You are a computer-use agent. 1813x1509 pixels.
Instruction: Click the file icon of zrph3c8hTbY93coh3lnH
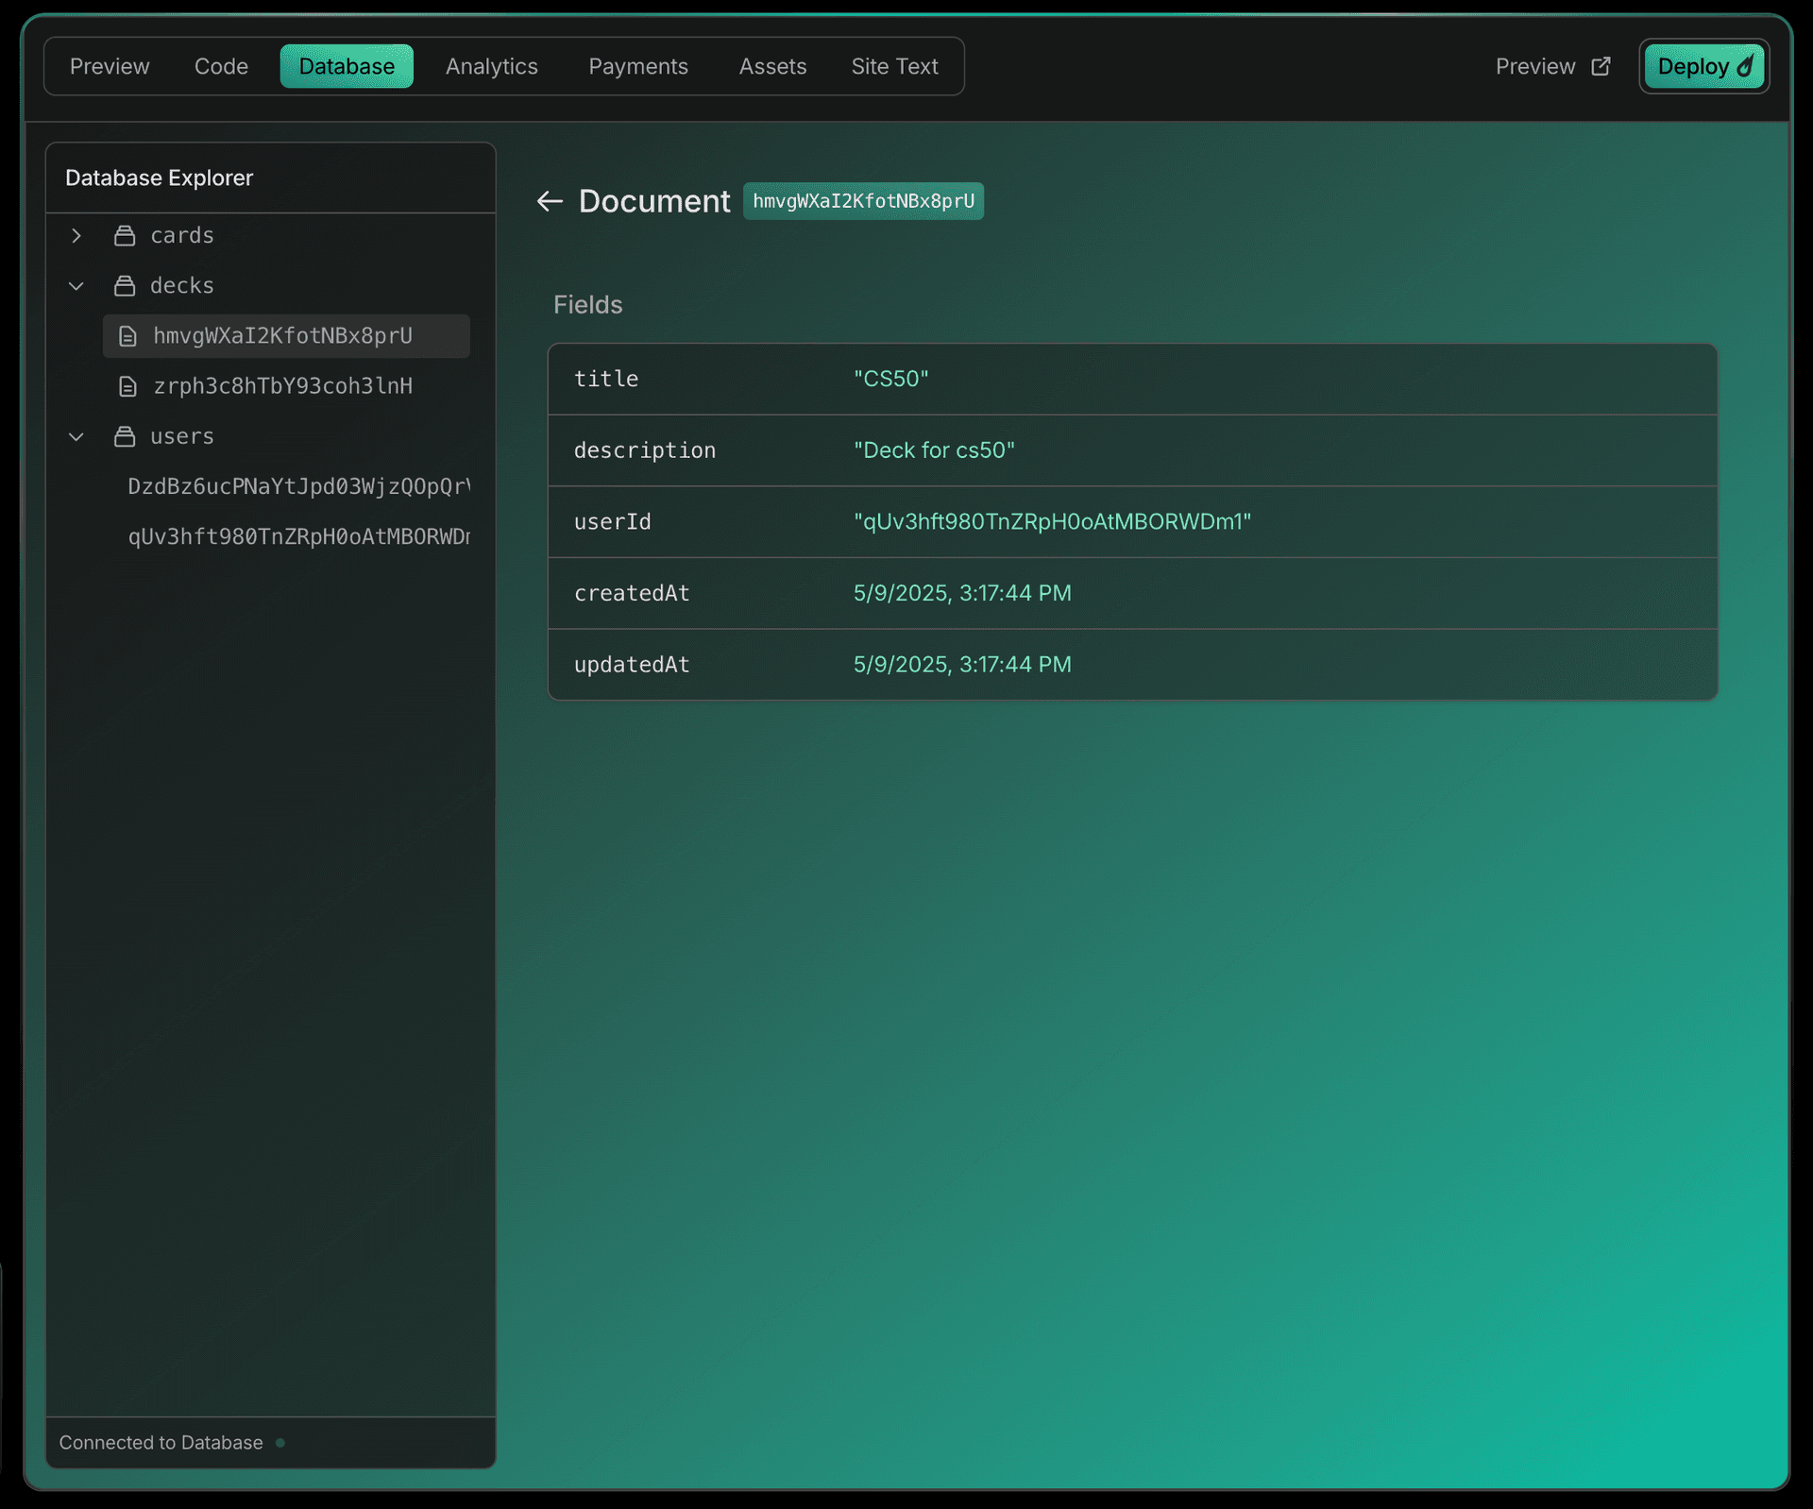click(x=127, y=386)
